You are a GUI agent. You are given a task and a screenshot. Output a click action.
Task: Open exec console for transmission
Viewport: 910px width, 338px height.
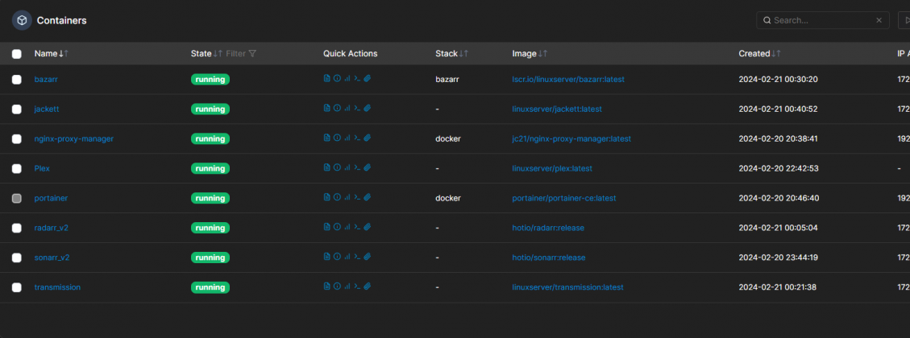pos(358,286)
